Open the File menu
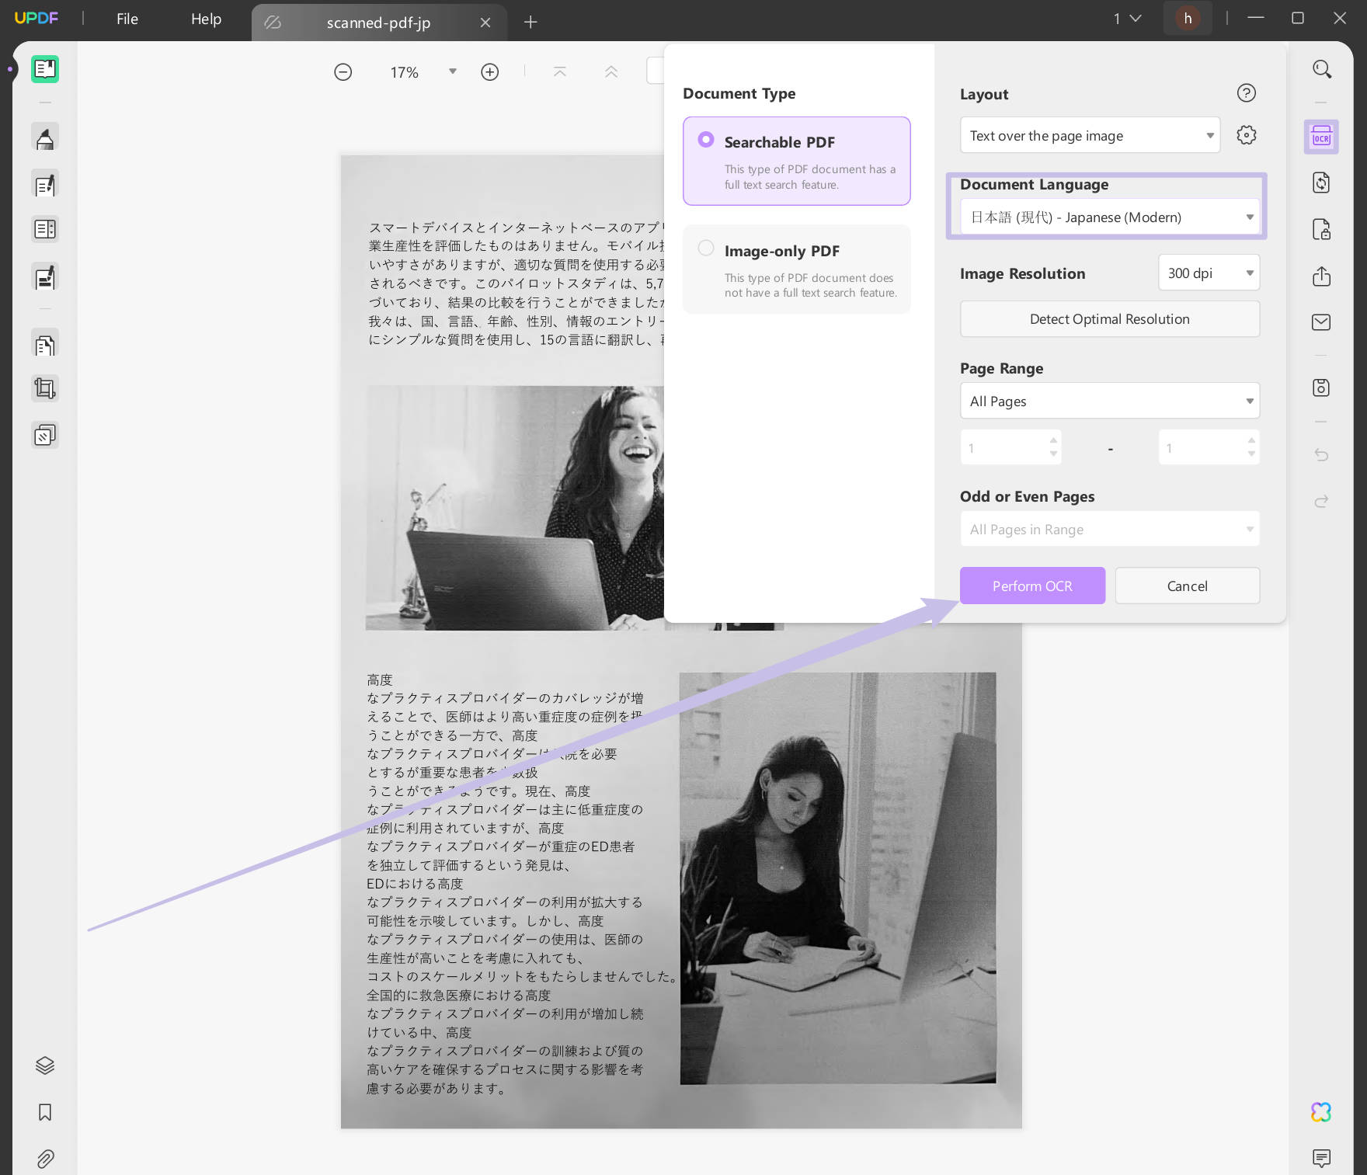1367x1175 pixels. tap(127, 19)
